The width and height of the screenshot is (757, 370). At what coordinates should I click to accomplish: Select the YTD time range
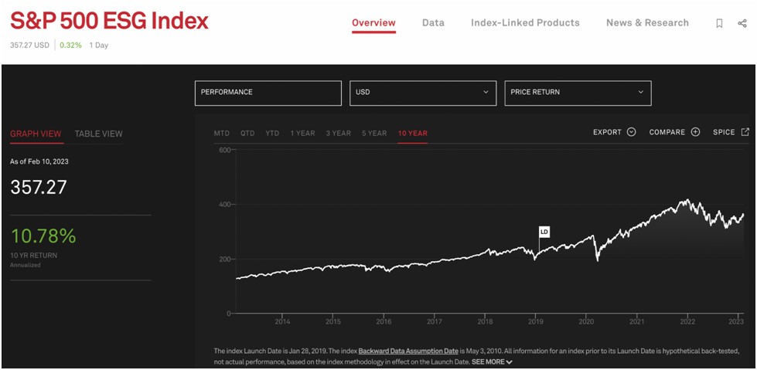(272, 133)
